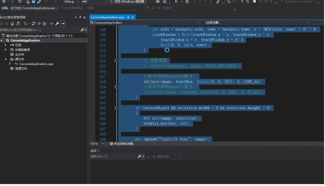Open the Solution Explorer search options dropdown

86,30
